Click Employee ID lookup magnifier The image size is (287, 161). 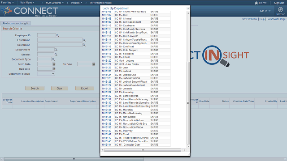click(x=57, y=35)
